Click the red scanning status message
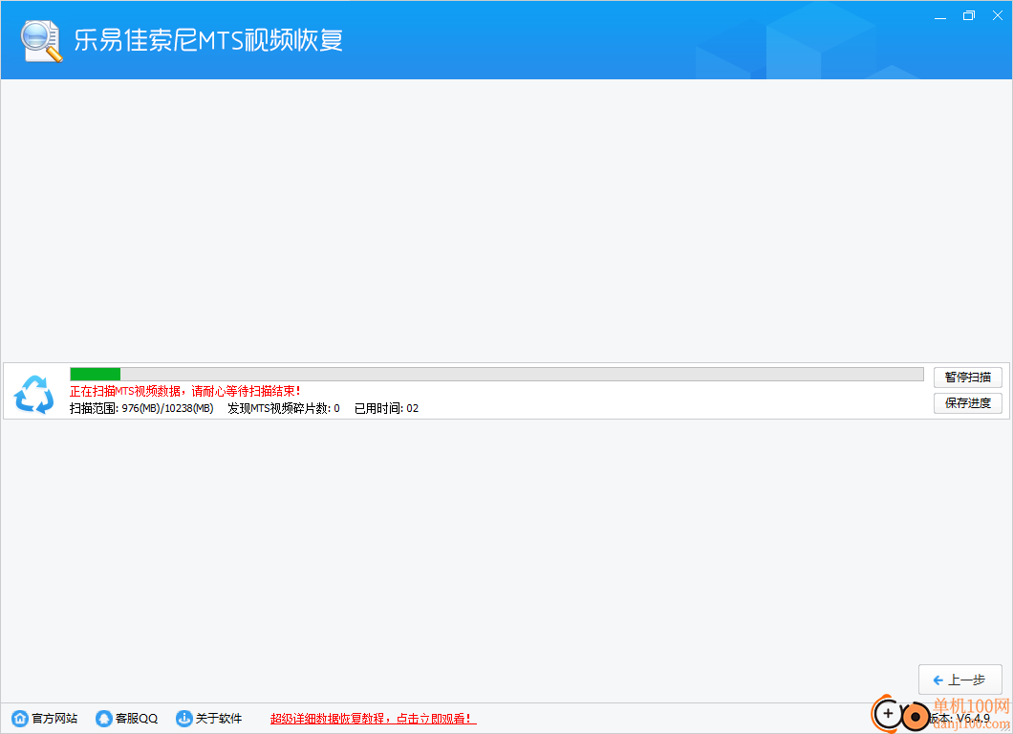 pyautogui.click(x=185, y=391)
